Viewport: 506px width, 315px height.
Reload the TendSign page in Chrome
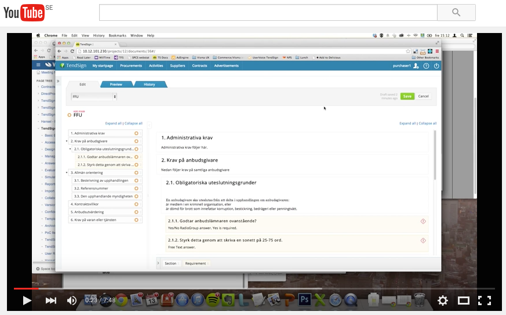click(x=72, y=52)
